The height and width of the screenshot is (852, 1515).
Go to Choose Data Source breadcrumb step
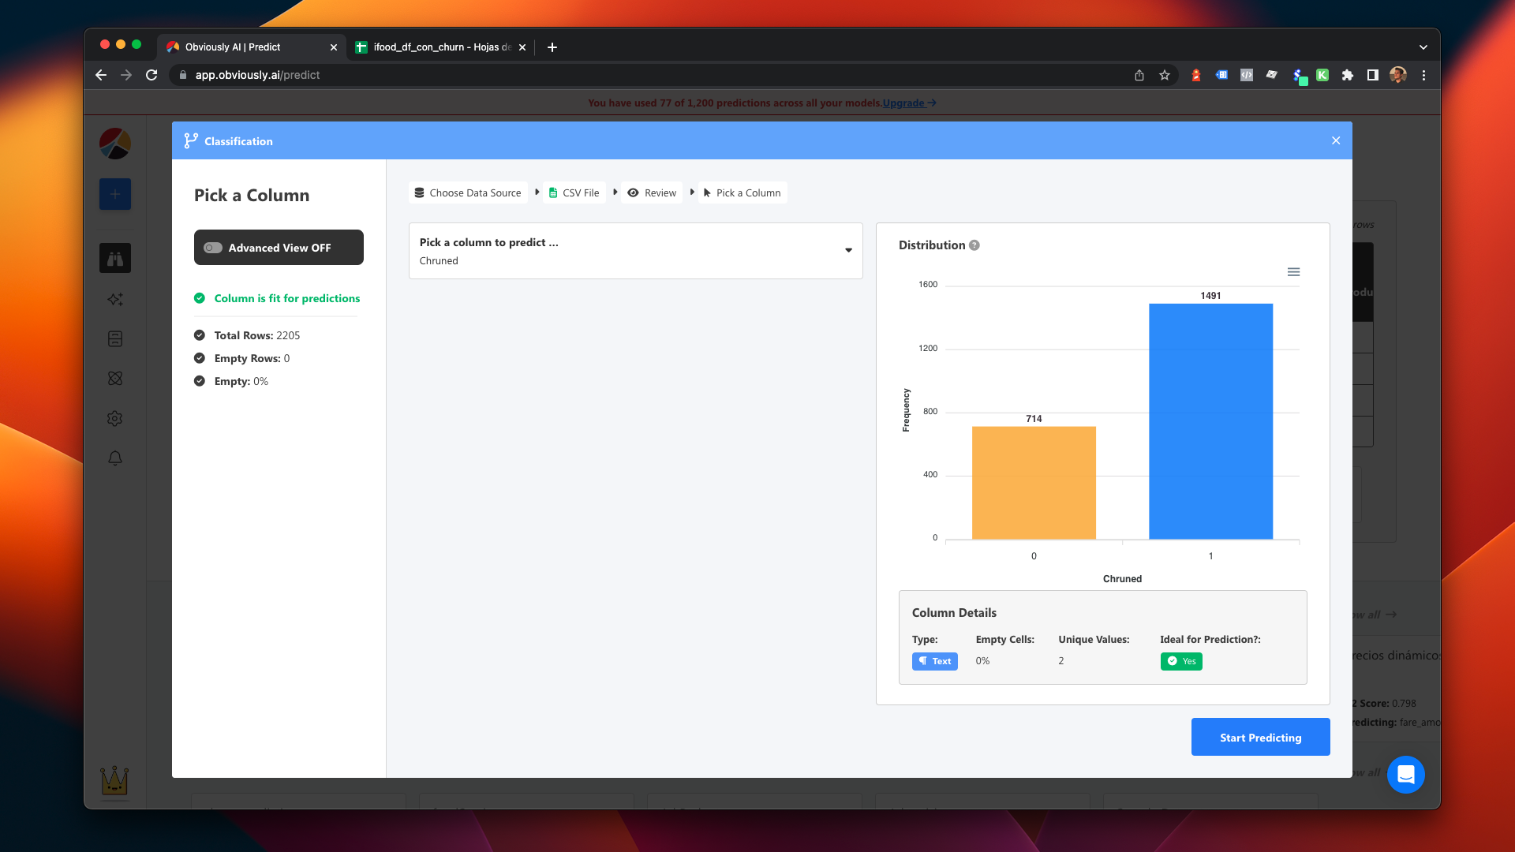pyautogui.click(x=468, y=193)
